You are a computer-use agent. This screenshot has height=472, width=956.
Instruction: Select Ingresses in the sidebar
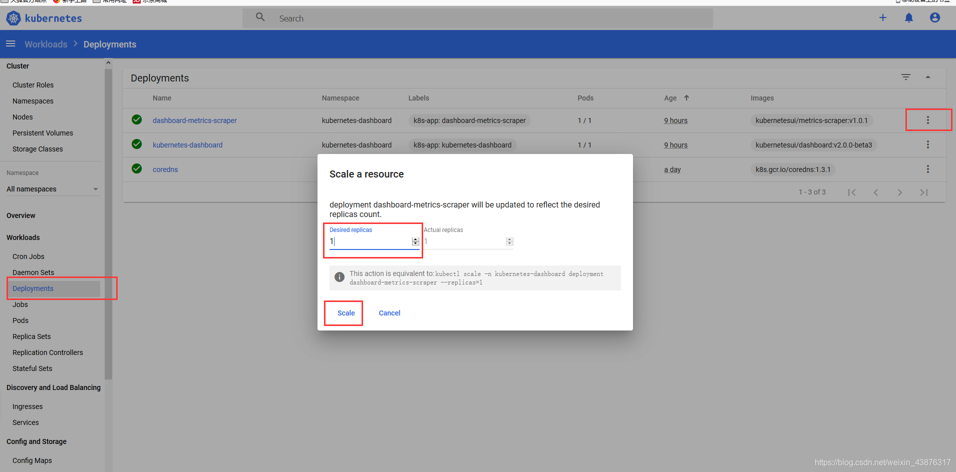pos(28,406)
